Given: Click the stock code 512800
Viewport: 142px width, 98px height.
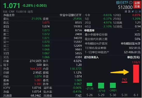Looking at the screenshot, I should tap(125, 7).
